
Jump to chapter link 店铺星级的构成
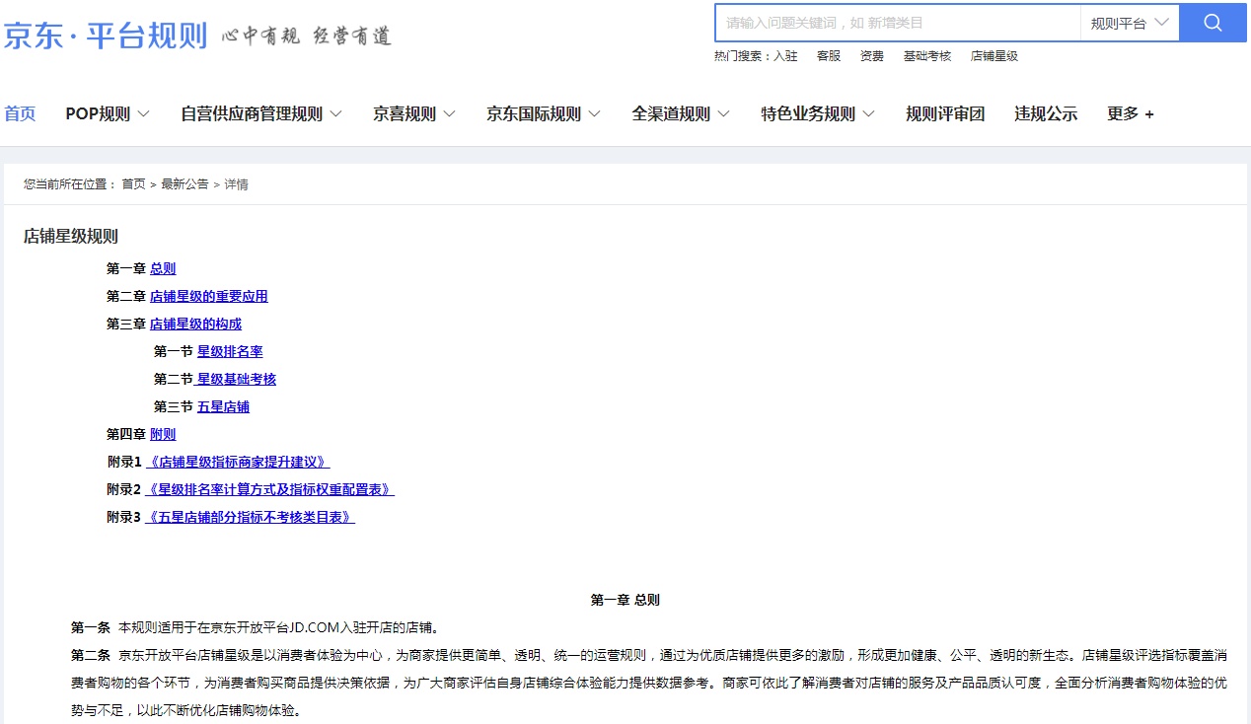pos(195,324)
